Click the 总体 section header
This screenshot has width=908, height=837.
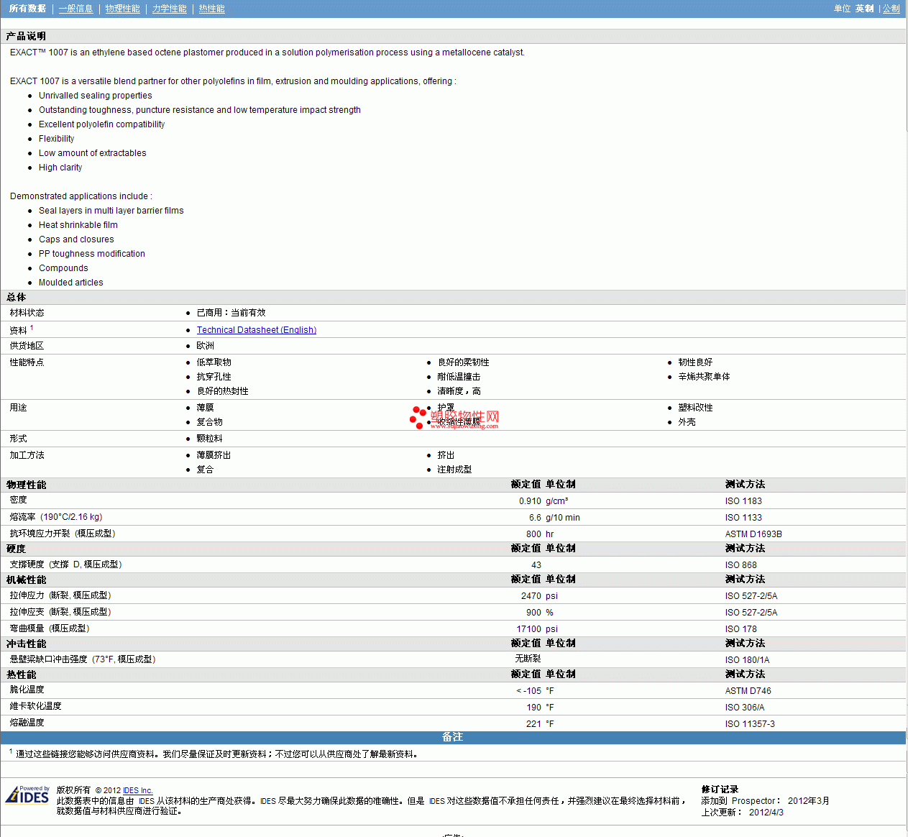(16, 297)
